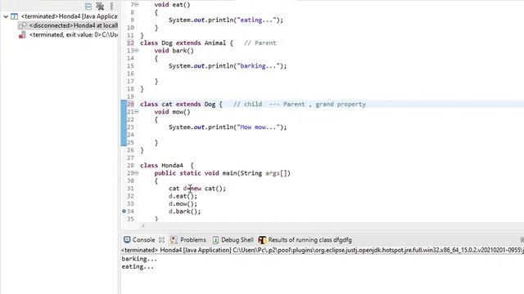Click the 'cat d=new cat();' statement
The image size is (524, 294).
click(x=197, y=189)
